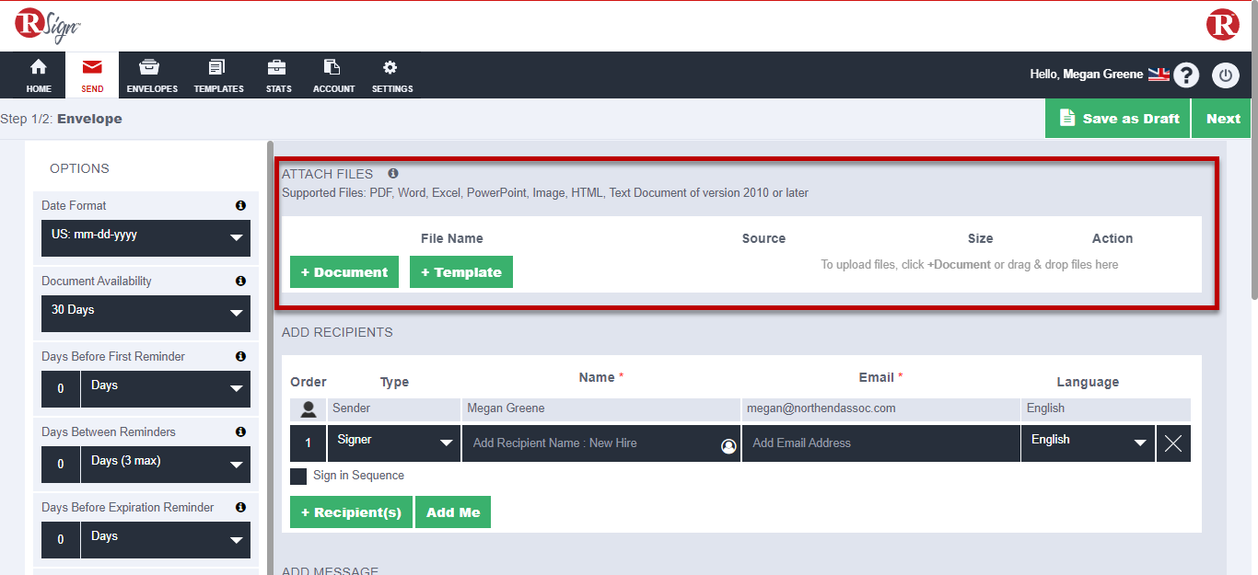The height and width of the screenshot is (575, 1258).
Task: Open the help question mark icon
Action: point(1185,75)
